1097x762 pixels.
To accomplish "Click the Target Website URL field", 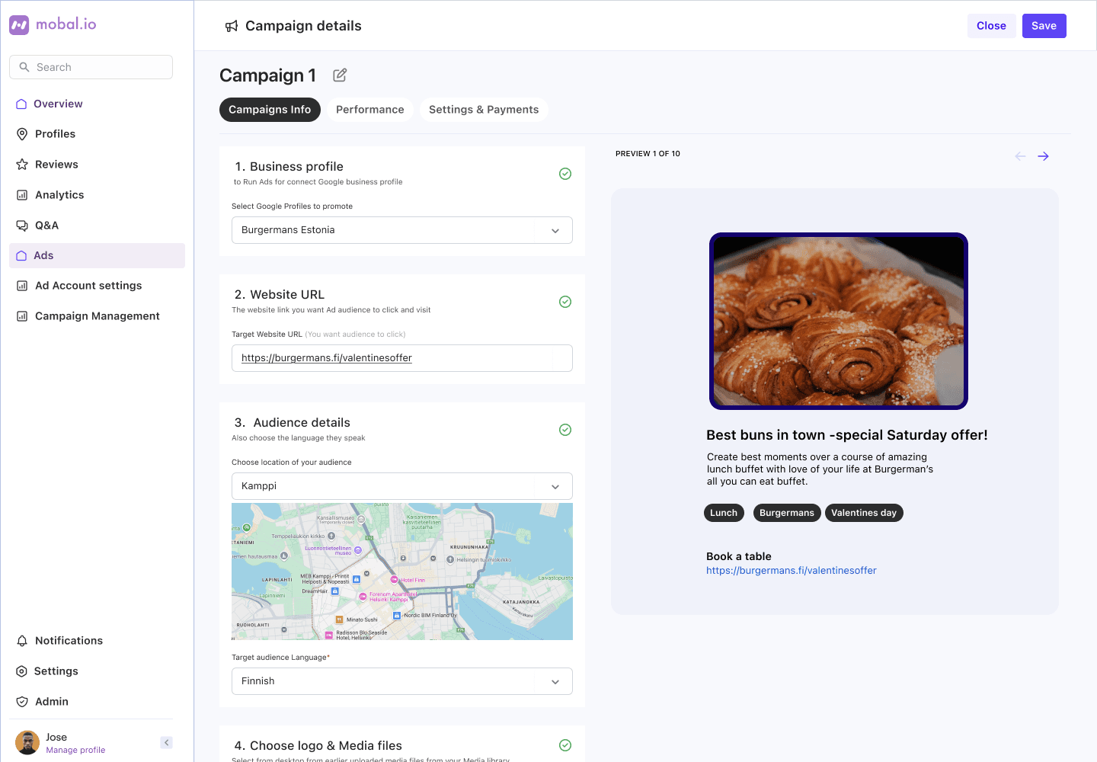I will (x=402, y=358).
